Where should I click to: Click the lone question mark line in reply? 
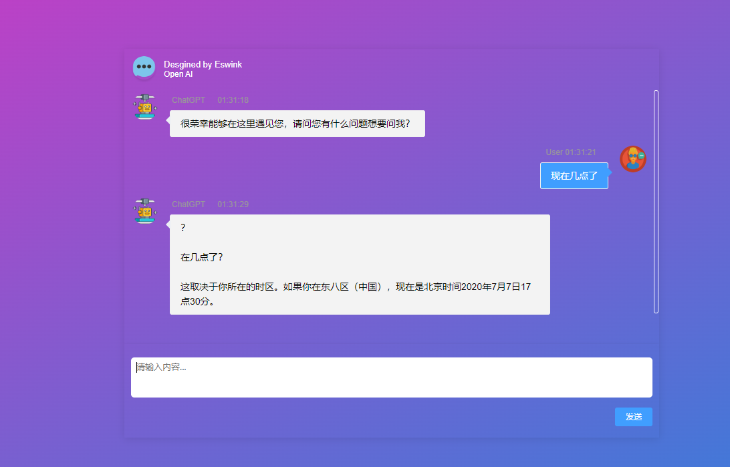[183, 228]
